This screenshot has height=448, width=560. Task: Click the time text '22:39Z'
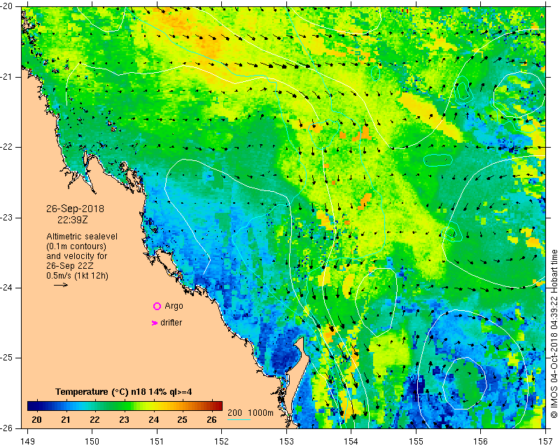[x=73, y=220]
